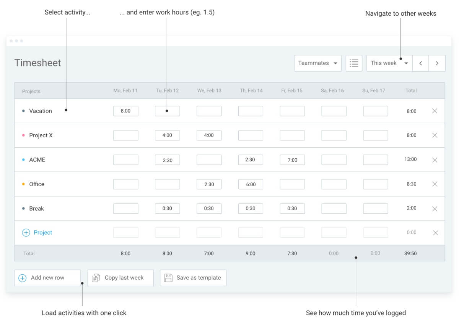Screen dimensions: 459x327
Task: Remove the ACME row with X
Action: click(x=435, y=160)
